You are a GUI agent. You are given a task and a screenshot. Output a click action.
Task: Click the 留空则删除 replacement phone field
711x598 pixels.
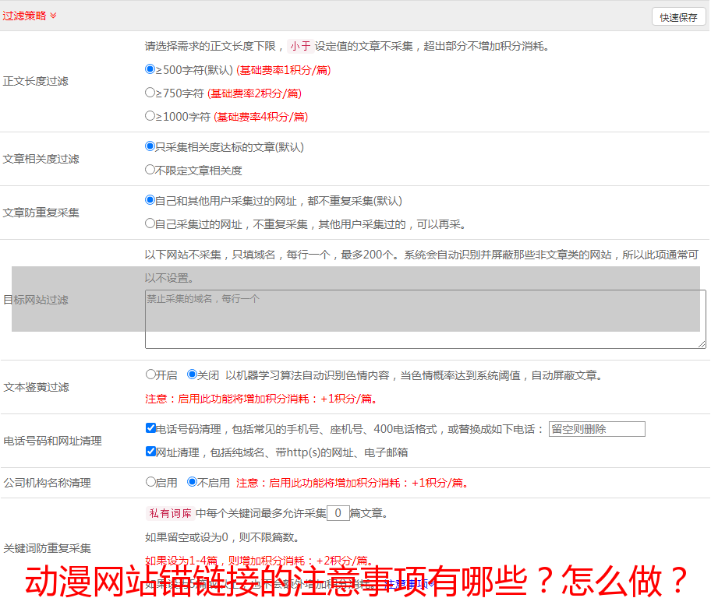[x=596, y=429]
